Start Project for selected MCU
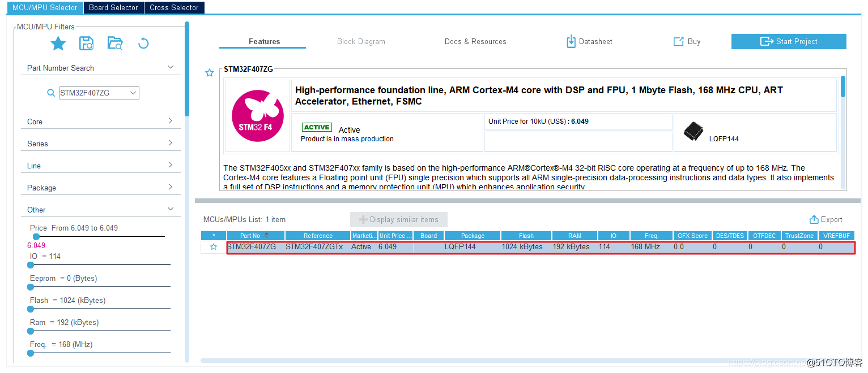868x373 pixels. point(789,41)
